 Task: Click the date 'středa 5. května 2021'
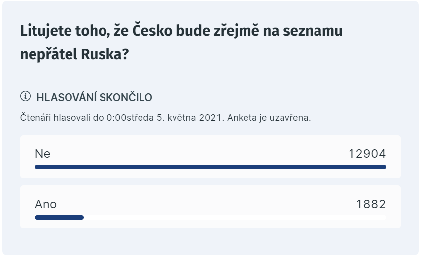coord(175,117)
